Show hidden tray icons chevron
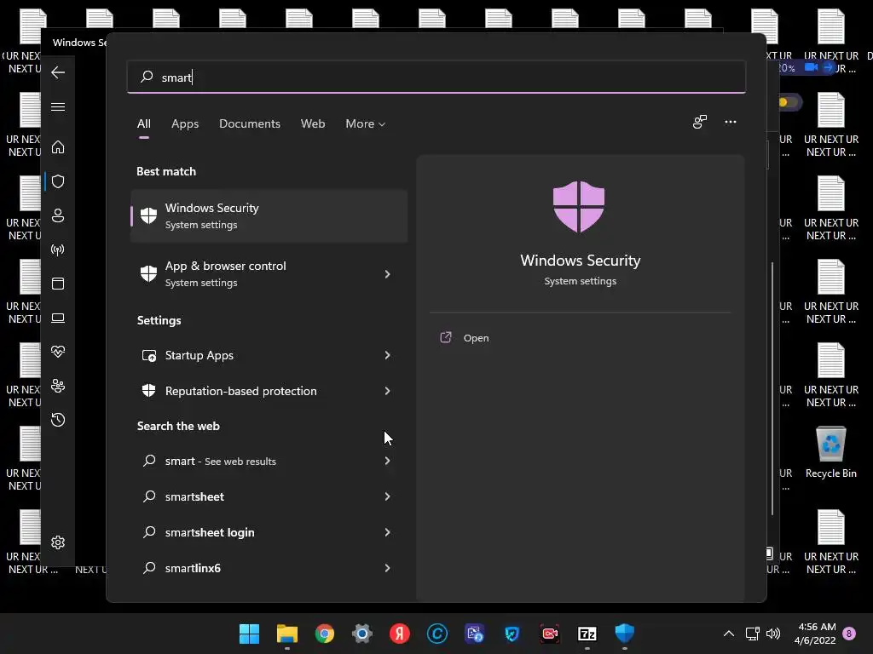This screenshot has height=654, width=873. (x=729, y=634)
